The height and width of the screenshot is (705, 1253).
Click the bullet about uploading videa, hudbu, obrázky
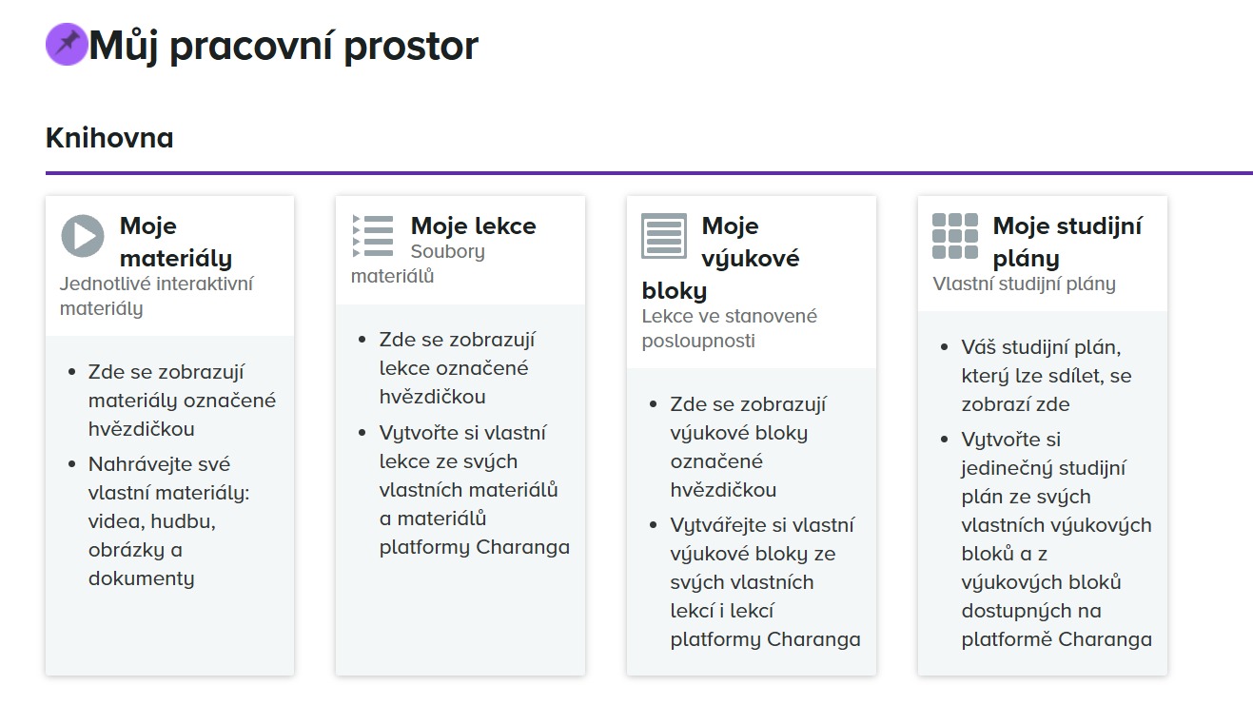169,521
